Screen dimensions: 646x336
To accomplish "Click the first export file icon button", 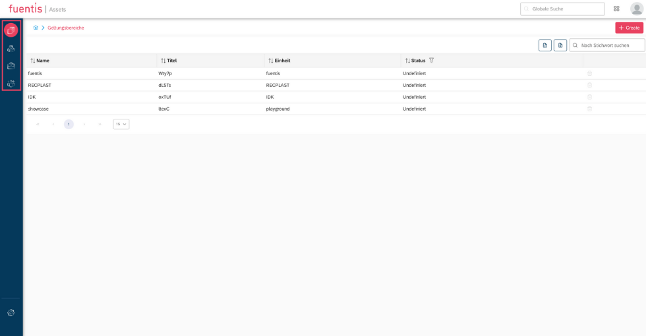I will 545,45.
